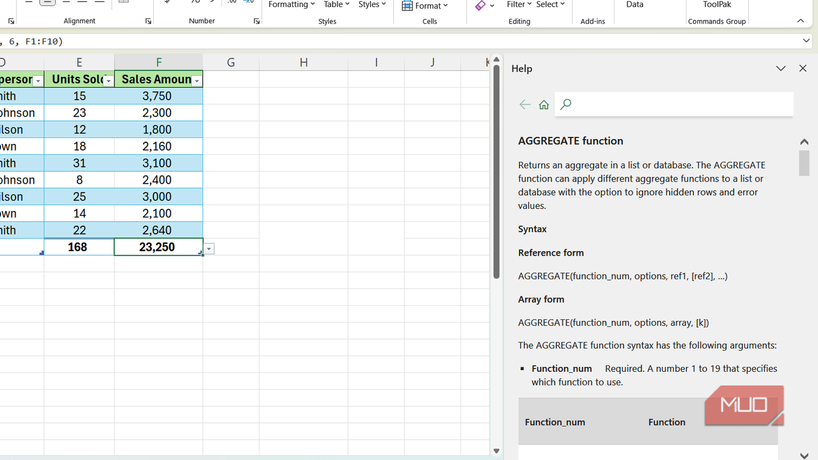Select cell with value 3,100
This screenshot has width=818, height=460.
pos(159,163)
